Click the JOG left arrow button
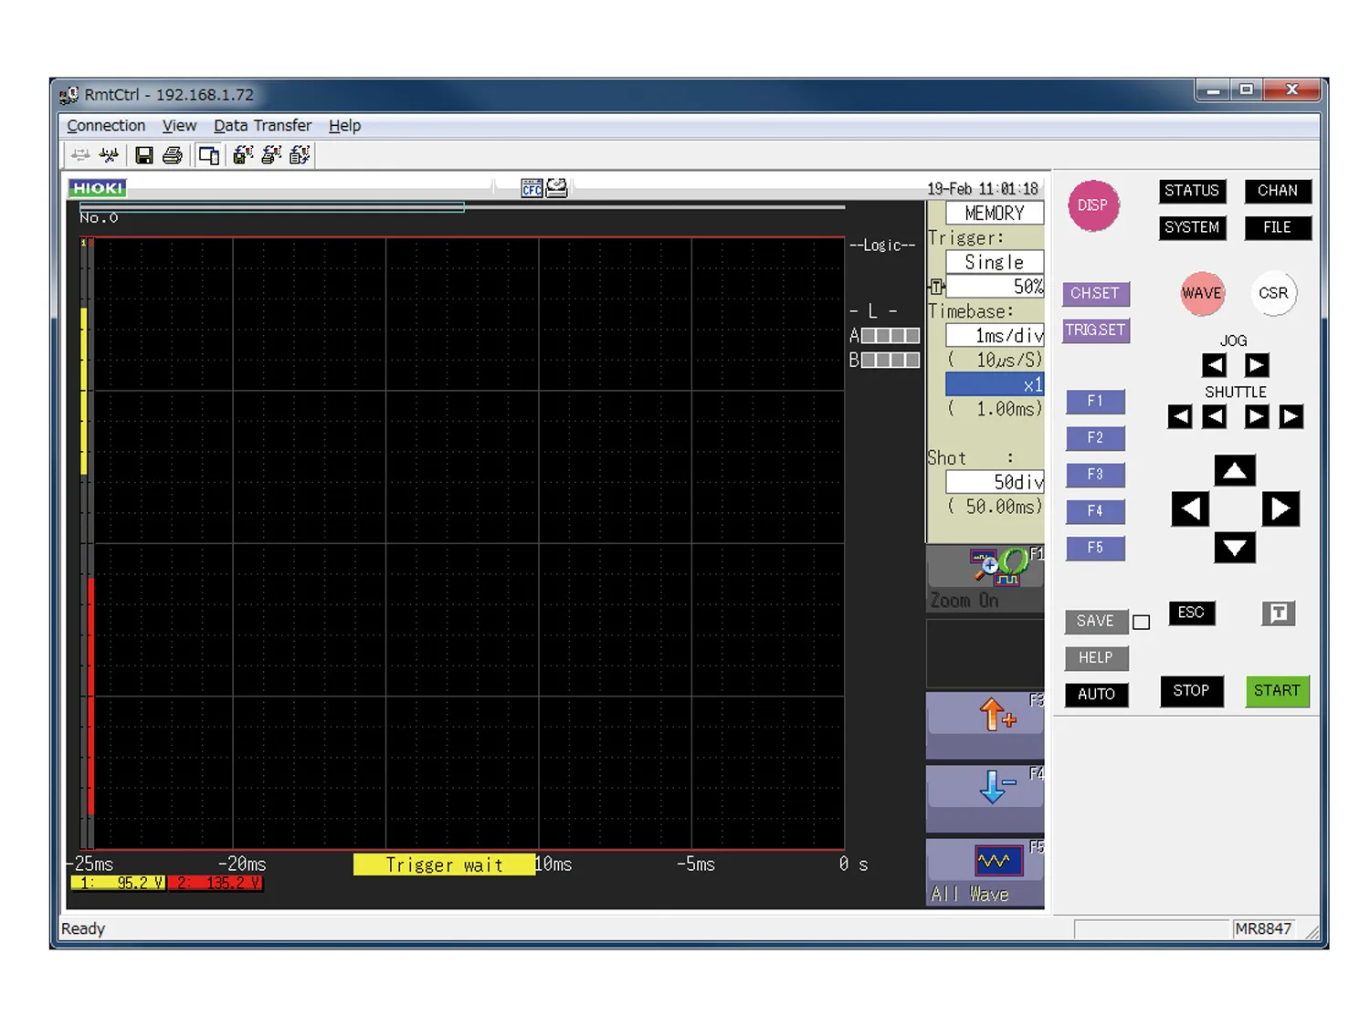This screenshot has width=1370, height=1027. (1214, 365)
